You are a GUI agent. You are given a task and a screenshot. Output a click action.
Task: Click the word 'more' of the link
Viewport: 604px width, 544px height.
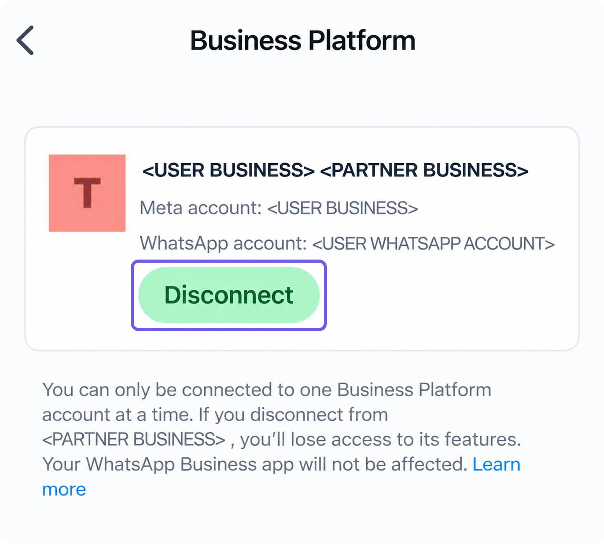(x=64, y=490)
